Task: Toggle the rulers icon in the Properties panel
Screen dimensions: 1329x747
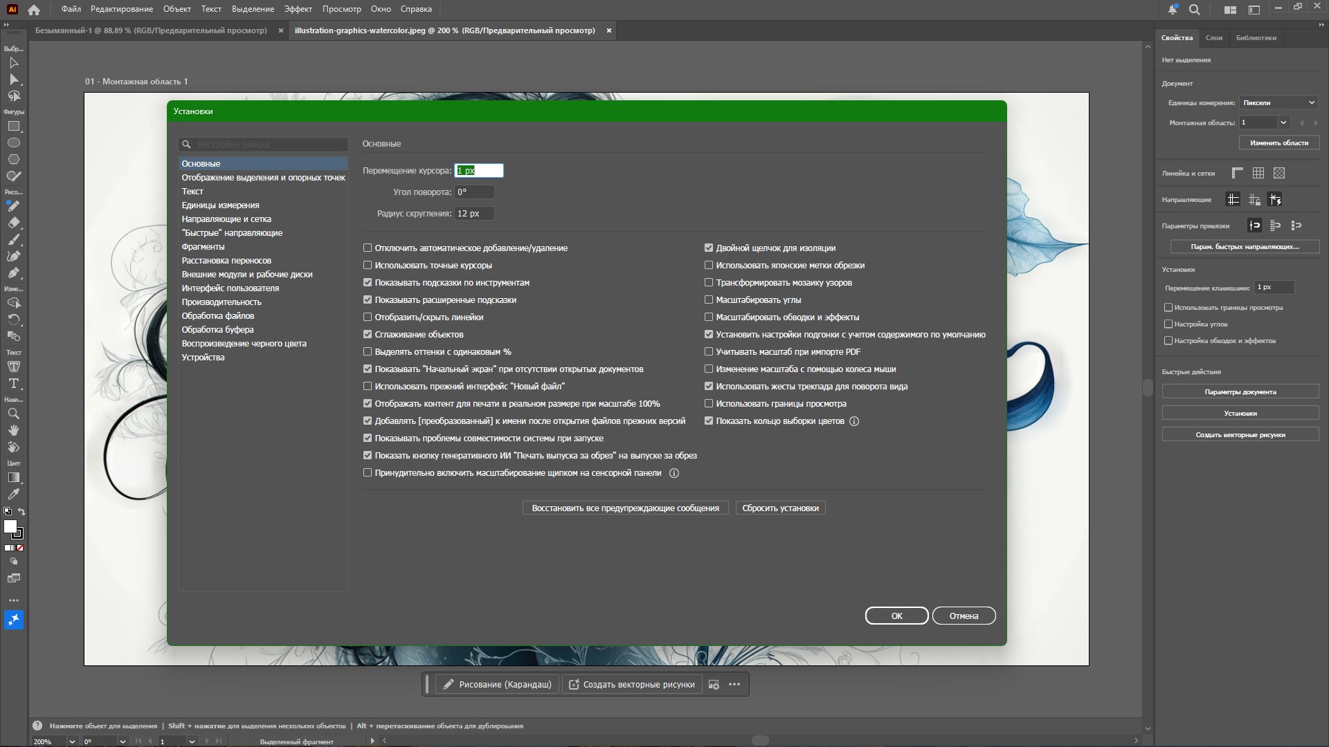Action: point(1237,173)
